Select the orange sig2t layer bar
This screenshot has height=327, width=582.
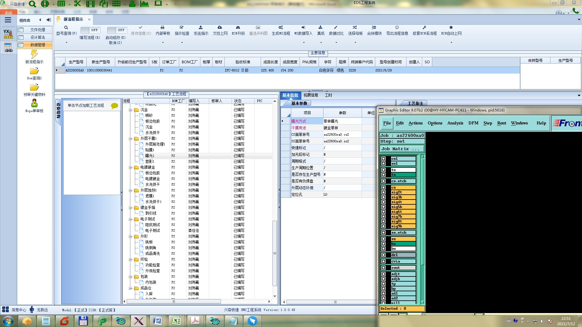403,192
